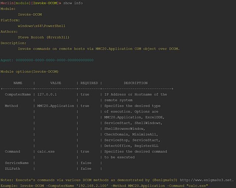
Task: Click the 'Module:' label
Action: coord(8,9)
